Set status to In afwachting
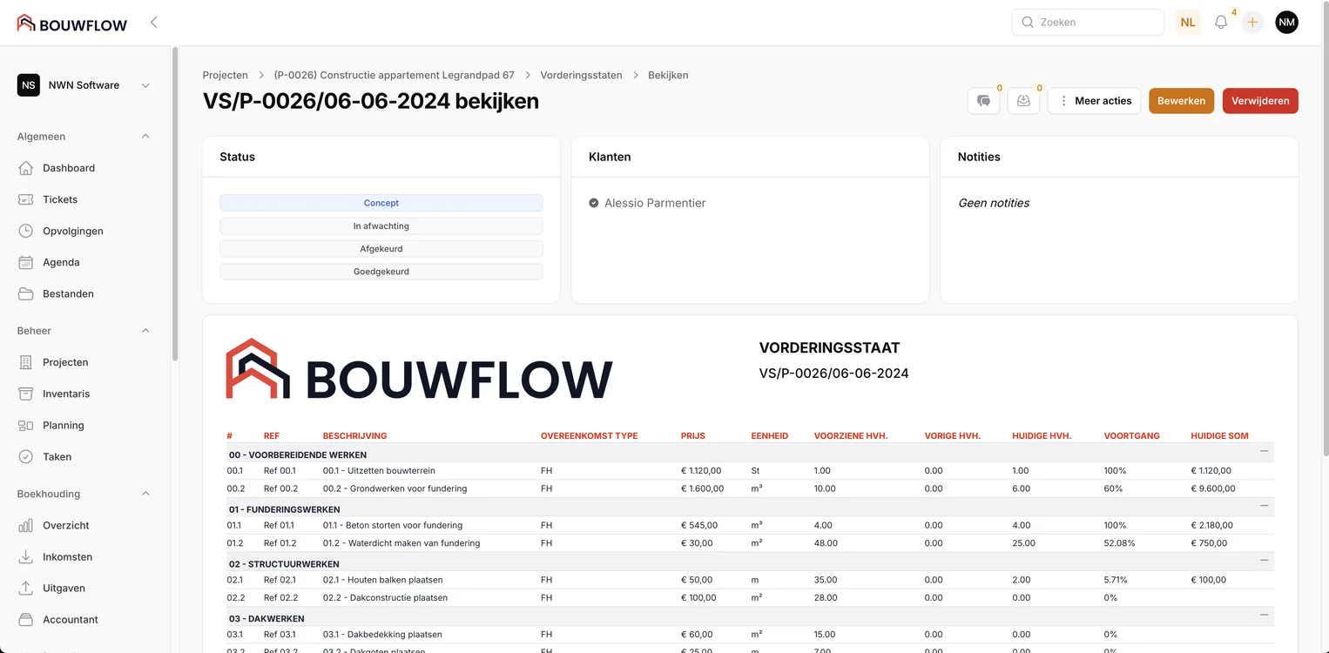 (381, 226)
